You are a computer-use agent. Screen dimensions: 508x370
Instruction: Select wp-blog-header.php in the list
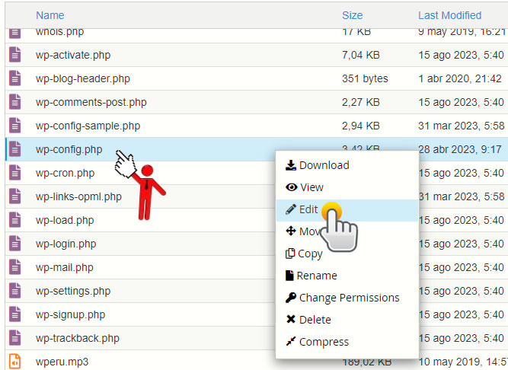click(x=82, y=78)
